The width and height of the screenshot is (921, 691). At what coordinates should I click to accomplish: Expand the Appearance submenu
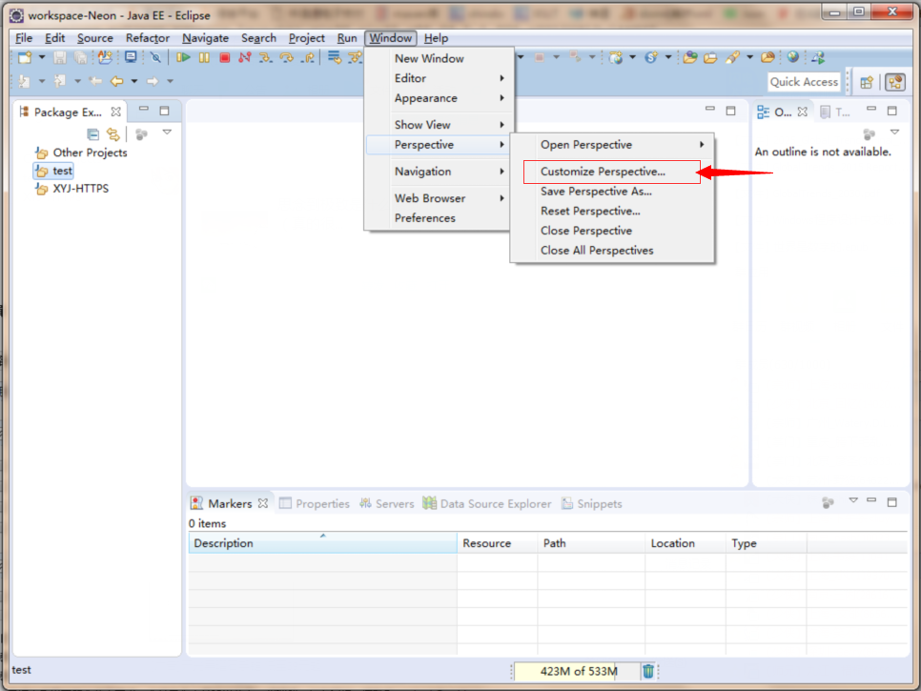[440, 98]
